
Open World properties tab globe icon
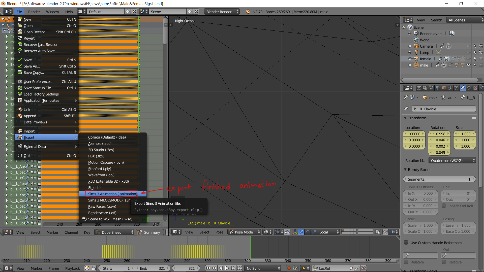coord(438,88)
